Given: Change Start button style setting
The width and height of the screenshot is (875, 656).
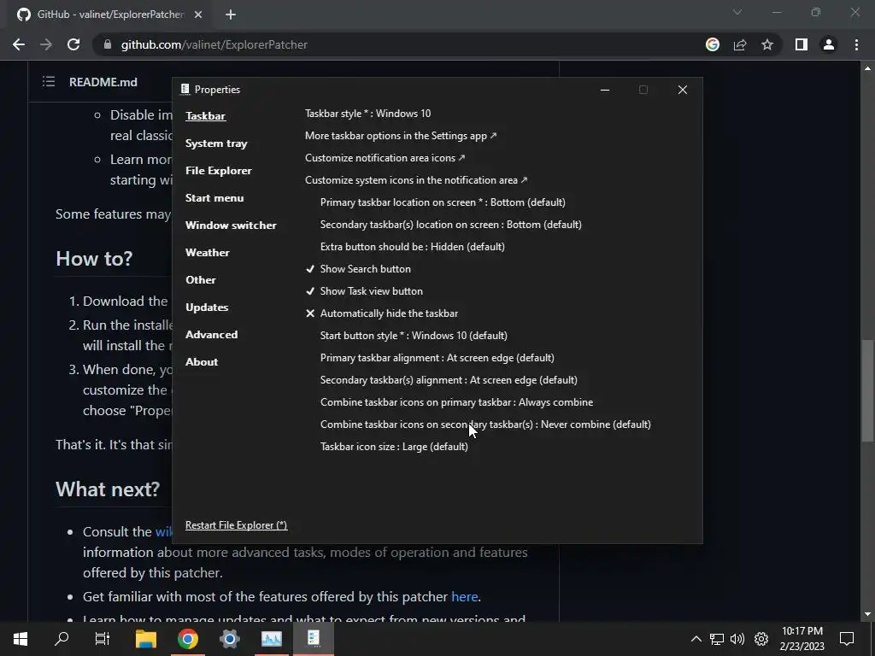Looking at the screenshot, I should (414, 335).
